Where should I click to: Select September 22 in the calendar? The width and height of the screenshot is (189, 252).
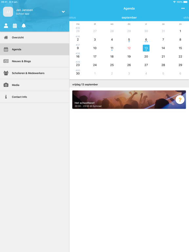tap(180, 56)
